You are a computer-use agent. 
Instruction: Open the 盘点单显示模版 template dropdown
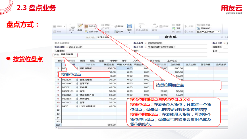tap(219, 32)
